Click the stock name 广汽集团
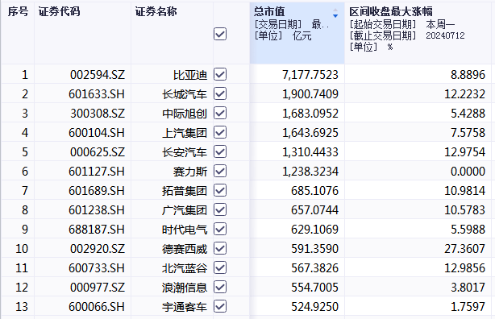The height and width of the screenshot is (319, 495). coord(185,210)
